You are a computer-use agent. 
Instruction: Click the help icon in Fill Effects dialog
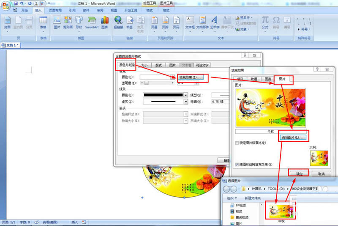click(x=317, y=69)
